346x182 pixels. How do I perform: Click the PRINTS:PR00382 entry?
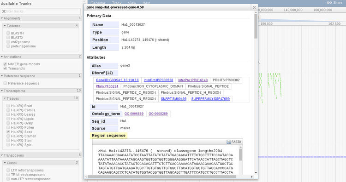(x=226, y=80)
